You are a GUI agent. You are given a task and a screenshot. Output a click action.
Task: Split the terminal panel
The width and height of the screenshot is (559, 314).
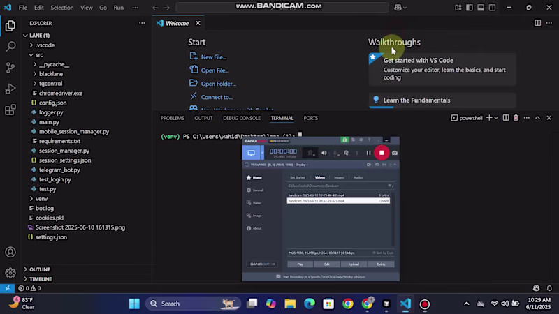[x=505, y=118]
